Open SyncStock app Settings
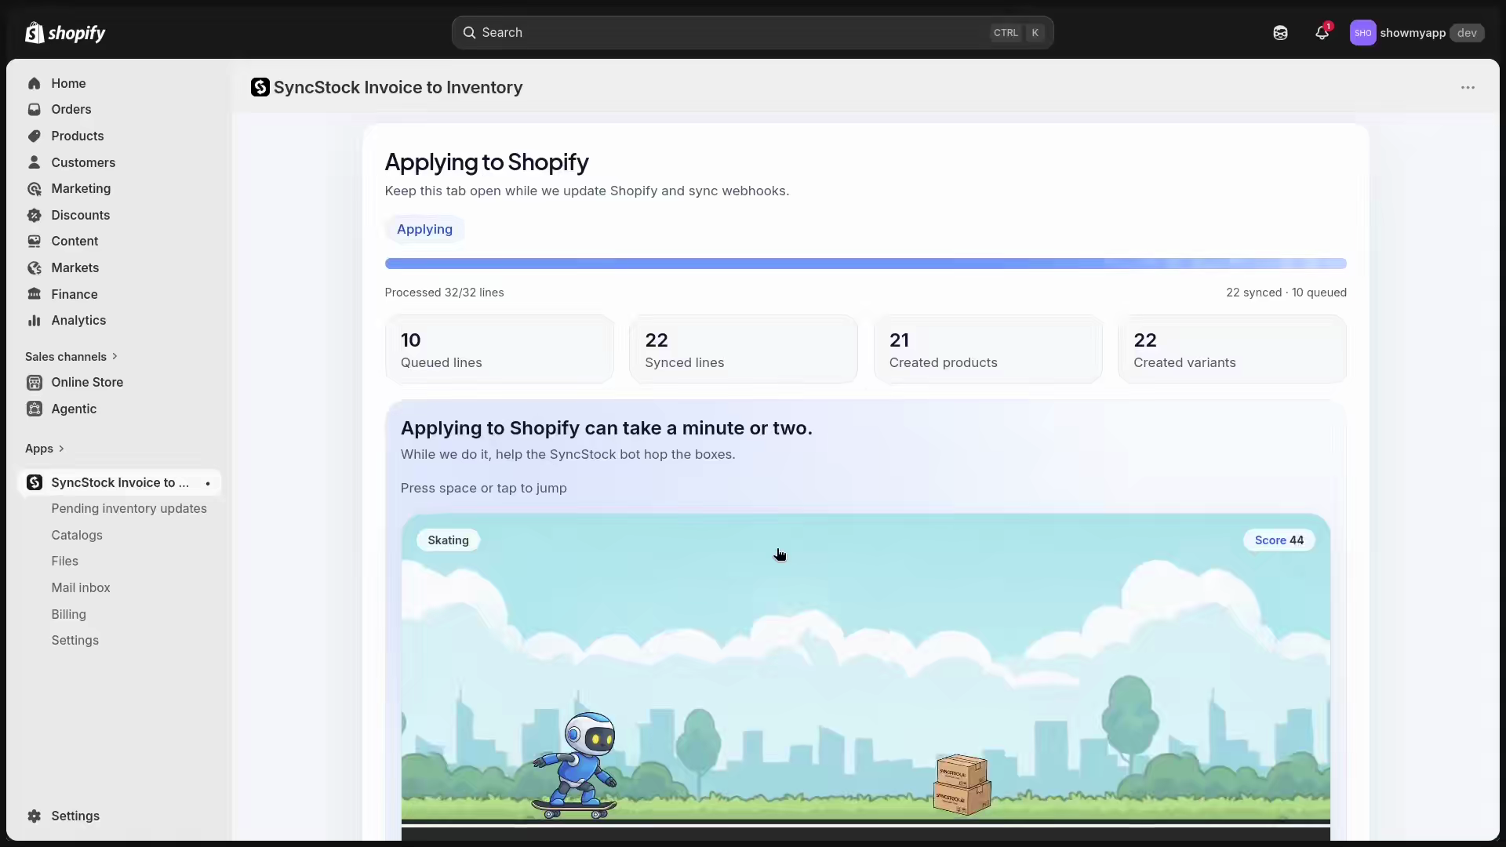Image resolution: width=1506 pixels, height=847 pixels. click(75, 641)
